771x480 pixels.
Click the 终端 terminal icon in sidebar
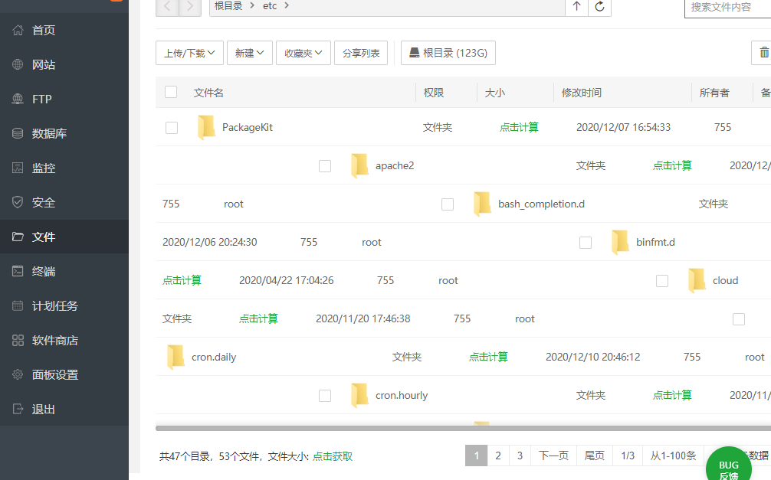click(x=18, y=271)
